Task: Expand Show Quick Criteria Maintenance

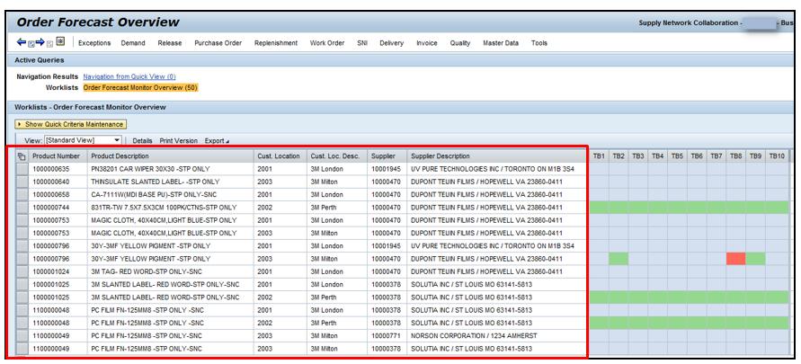Action: tap(71, 124)
